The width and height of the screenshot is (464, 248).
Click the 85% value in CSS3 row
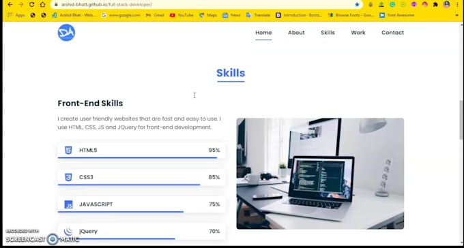click(214, 177)
